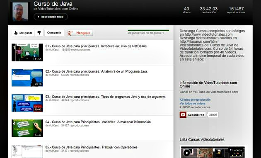The image size is (261, 158).
Task: Click the 40 videos counter
Action: tap(186, 10)
